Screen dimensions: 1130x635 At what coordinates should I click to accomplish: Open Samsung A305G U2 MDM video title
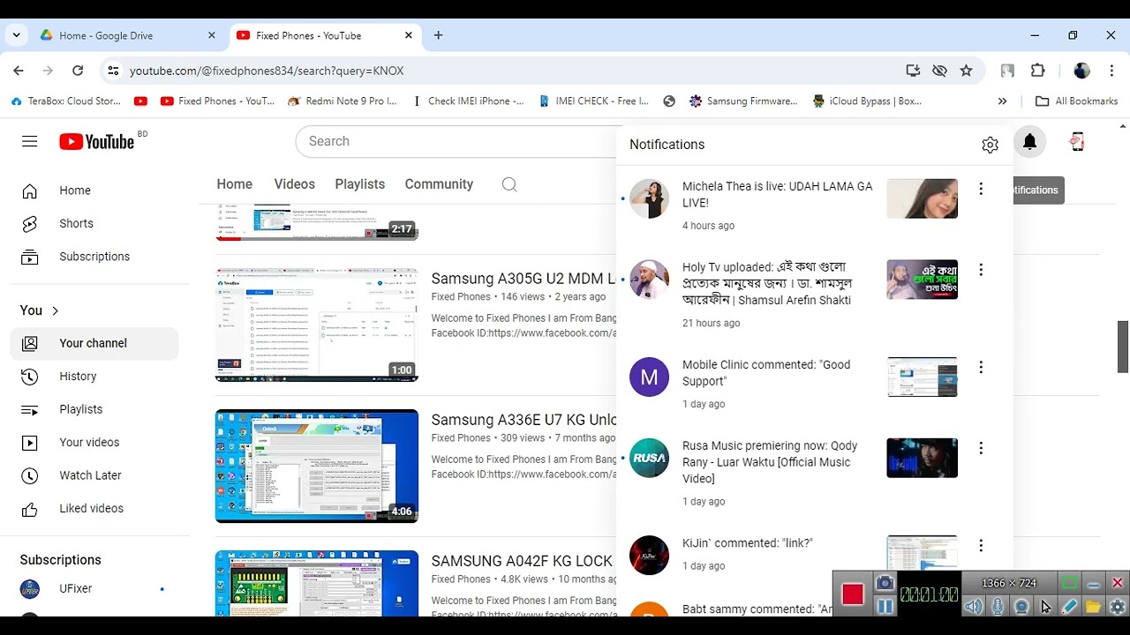[524, 279]
